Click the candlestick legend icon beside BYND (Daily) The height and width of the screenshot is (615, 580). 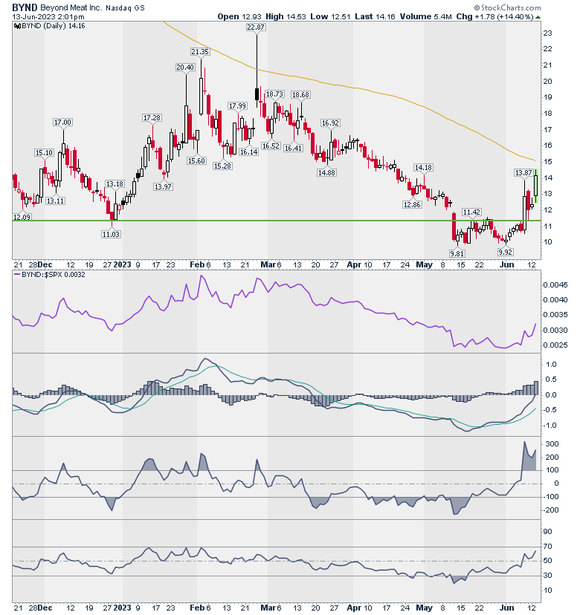pos(17,26)
